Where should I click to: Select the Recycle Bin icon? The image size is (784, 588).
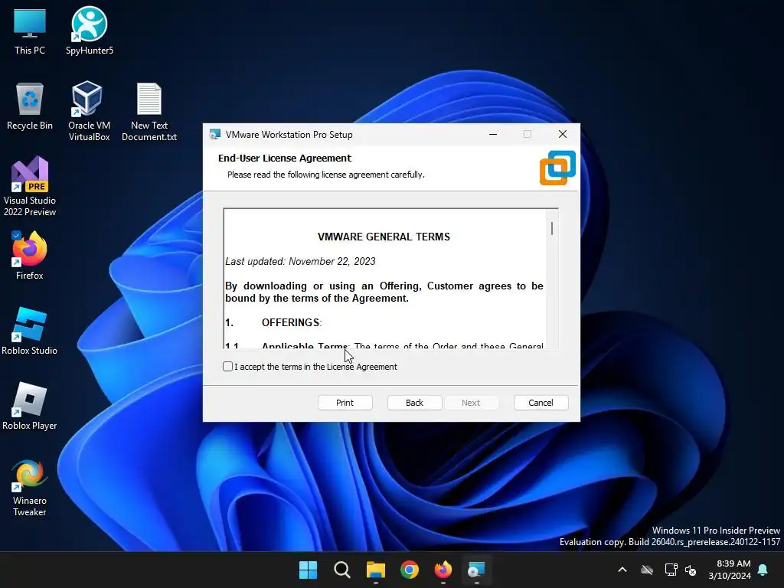(x=30, y=106)
